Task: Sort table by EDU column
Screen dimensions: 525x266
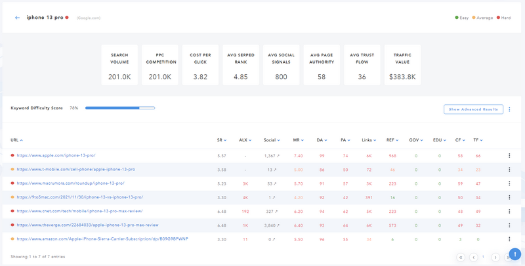Action: tap(439, 140)
